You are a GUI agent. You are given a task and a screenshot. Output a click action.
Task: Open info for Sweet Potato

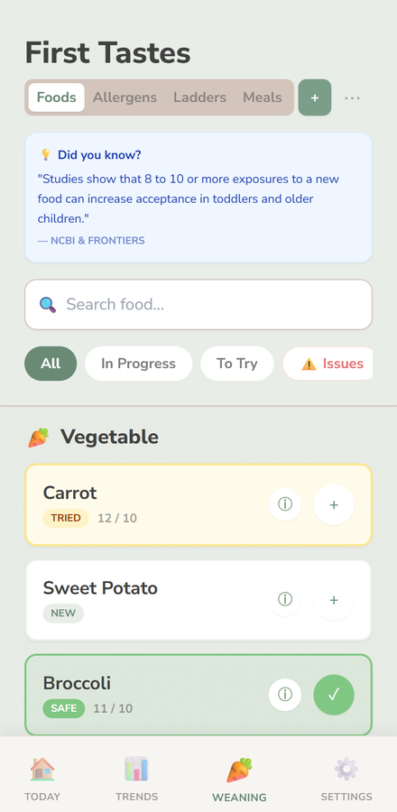tap(285, 600)
